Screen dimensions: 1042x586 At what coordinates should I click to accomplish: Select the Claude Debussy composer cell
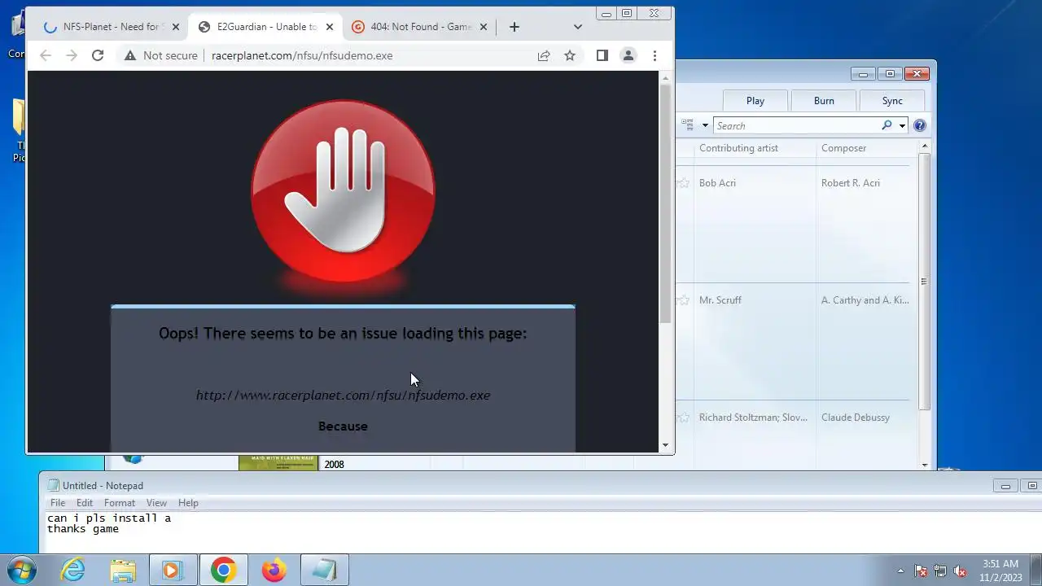click(x=856, y=418)
